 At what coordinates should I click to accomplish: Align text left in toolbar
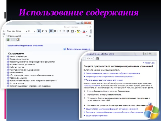(51, 31)
